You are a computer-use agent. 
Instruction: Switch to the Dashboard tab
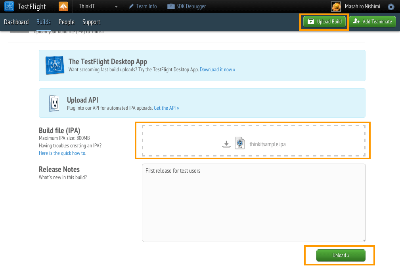click(16, 22)
